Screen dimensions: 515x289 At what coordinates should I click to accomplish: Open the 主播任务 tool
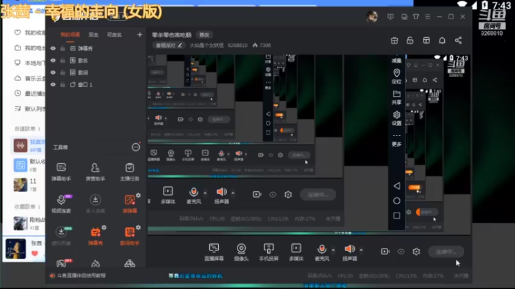click(129, 171)
